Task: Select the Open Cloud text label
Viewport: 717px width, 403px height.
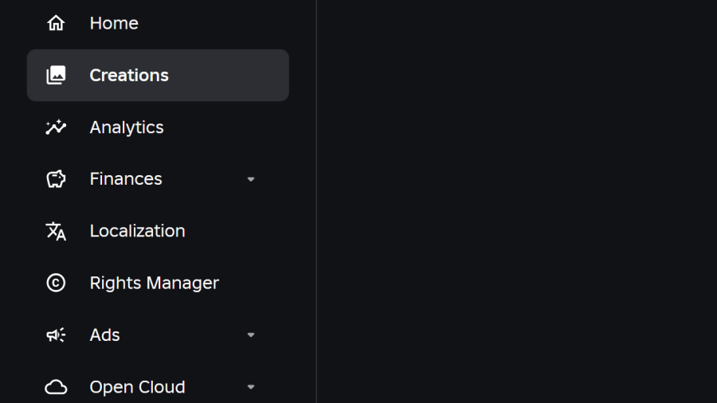Action: [x=137, y=387]
